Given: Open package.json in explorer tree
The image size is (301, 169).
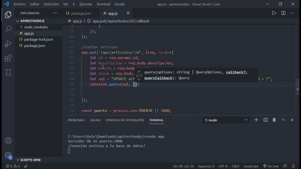Looking at the screenshot, I should point(34,46).
